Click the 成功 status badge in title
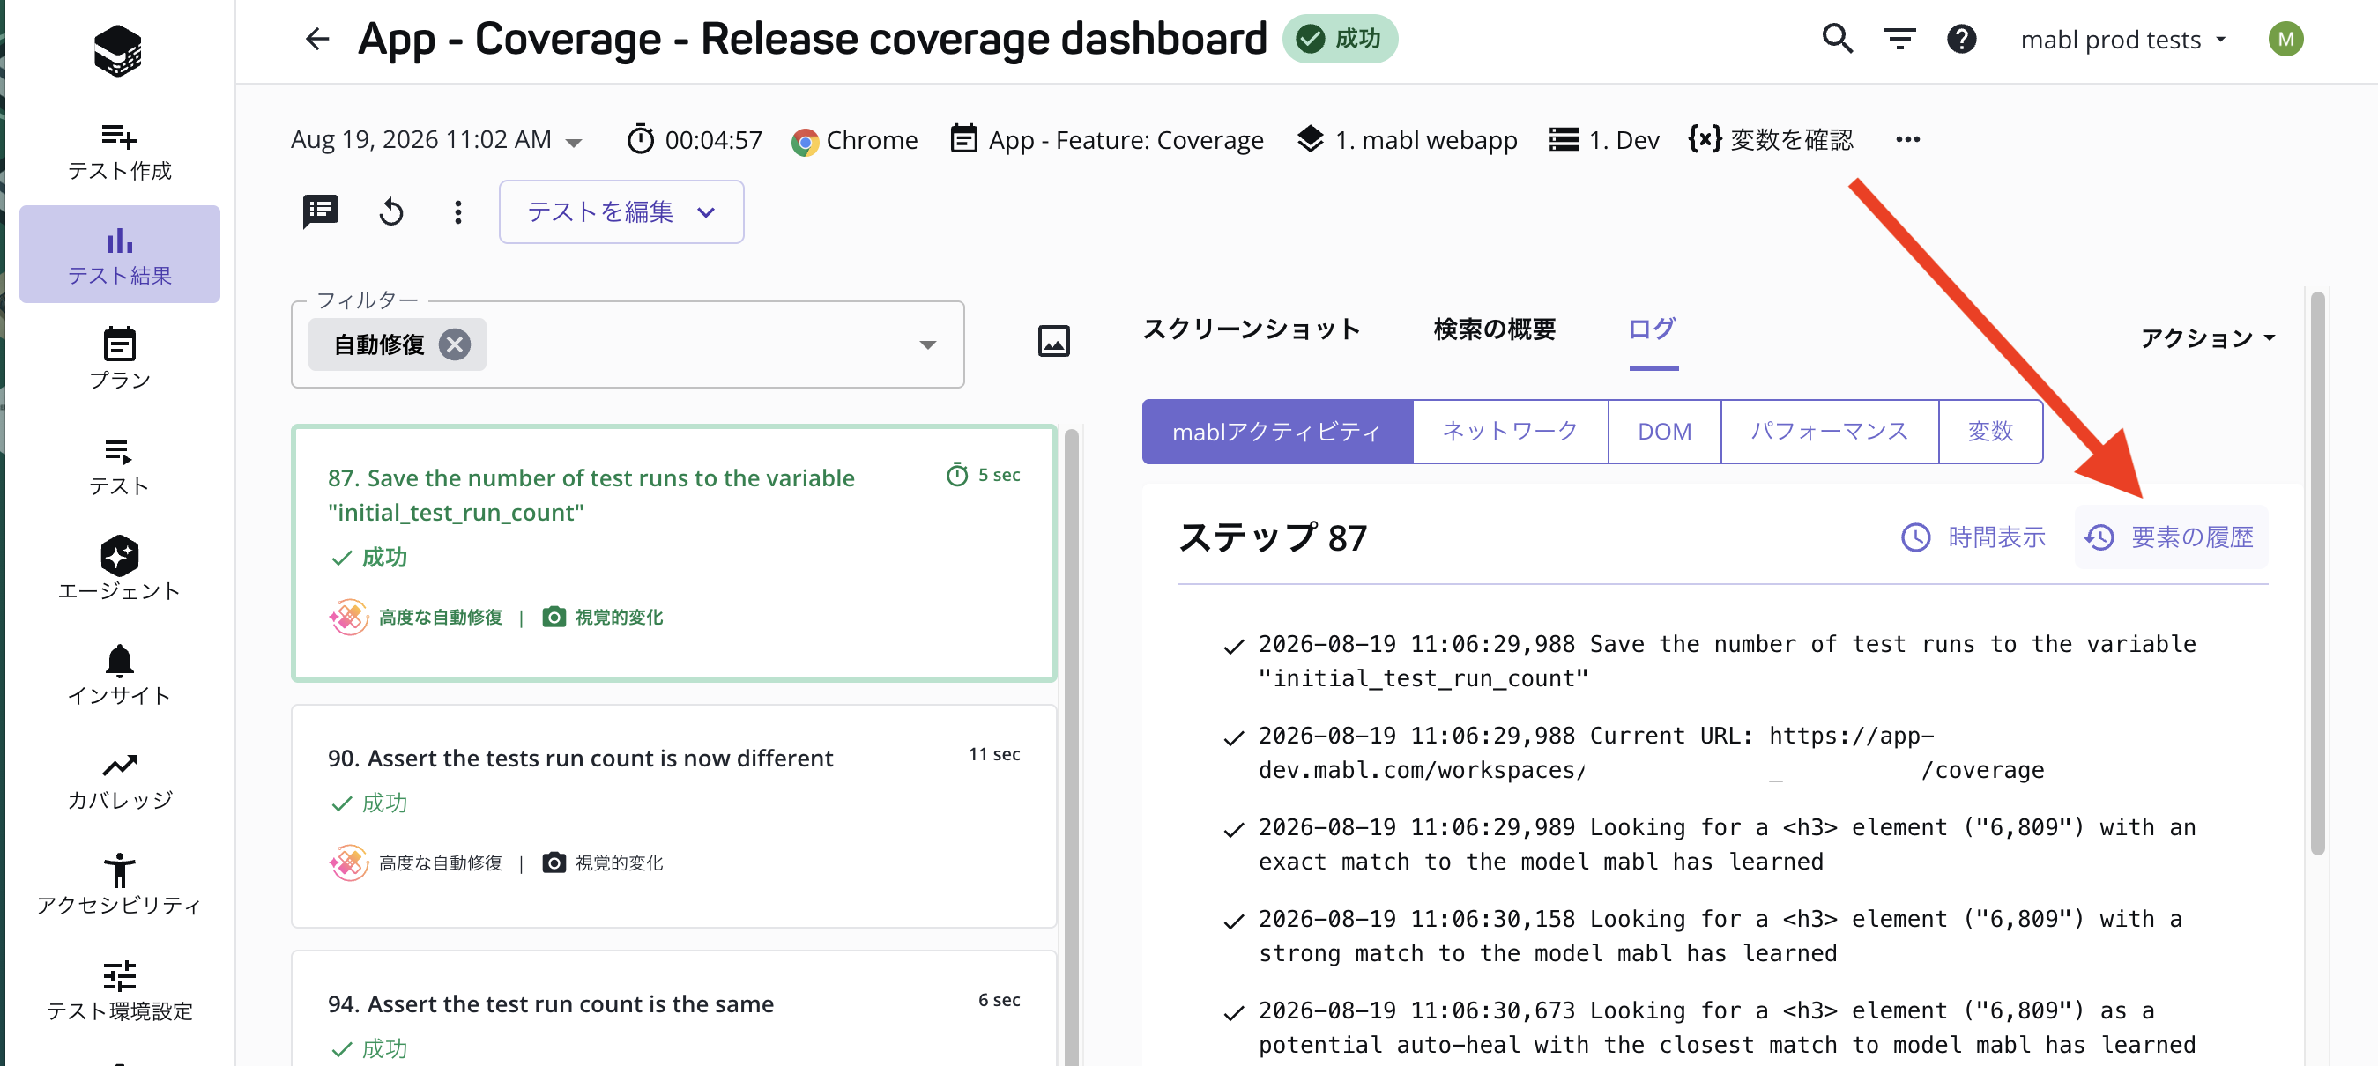This screenshot has height=1066, width=2378. [1340, 39]
